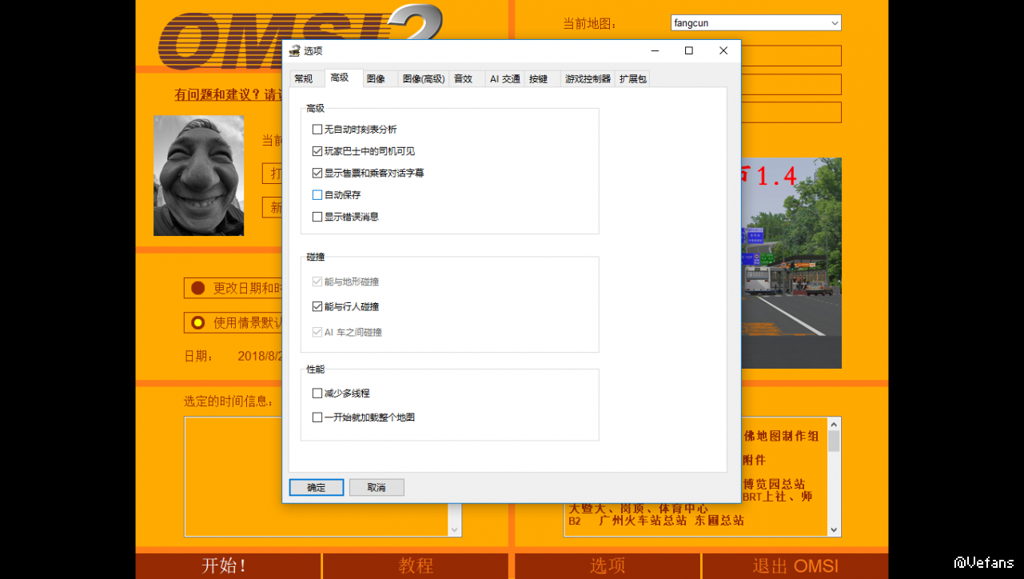The width and height of the screenshot is (1024, 579).
Task: Select the 更改日期 radio button
Action: (197, 289)
